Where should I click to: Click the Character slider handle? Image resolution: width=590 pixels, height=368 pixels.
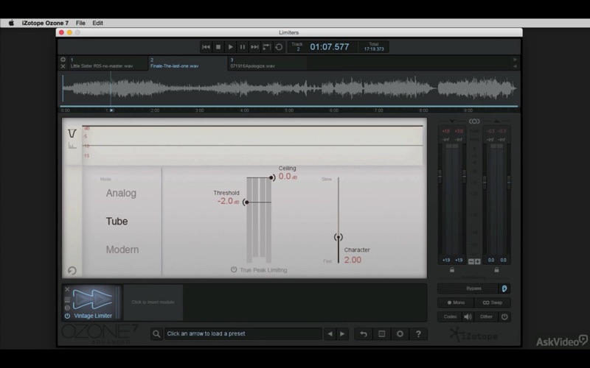(339, 237)
